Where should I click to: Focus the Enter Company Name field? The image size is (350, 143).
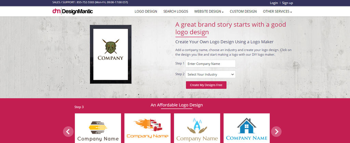point(211,63)
